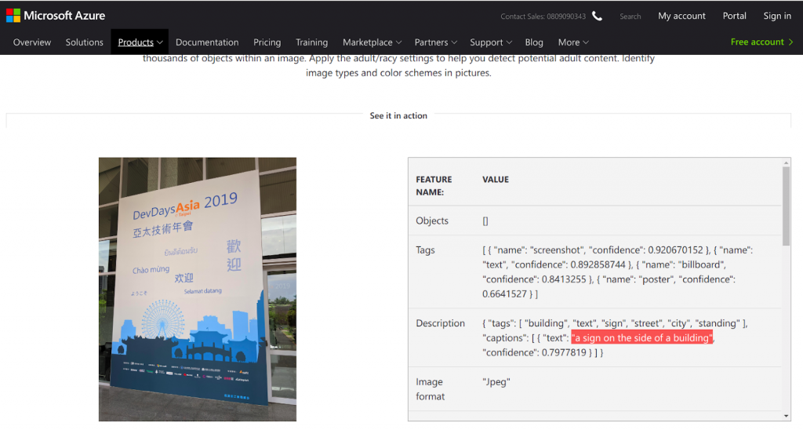This screenshot has width=803, height=430.
Task: Click the results scrollbar up arrow
Action: (x=786, y=163)
